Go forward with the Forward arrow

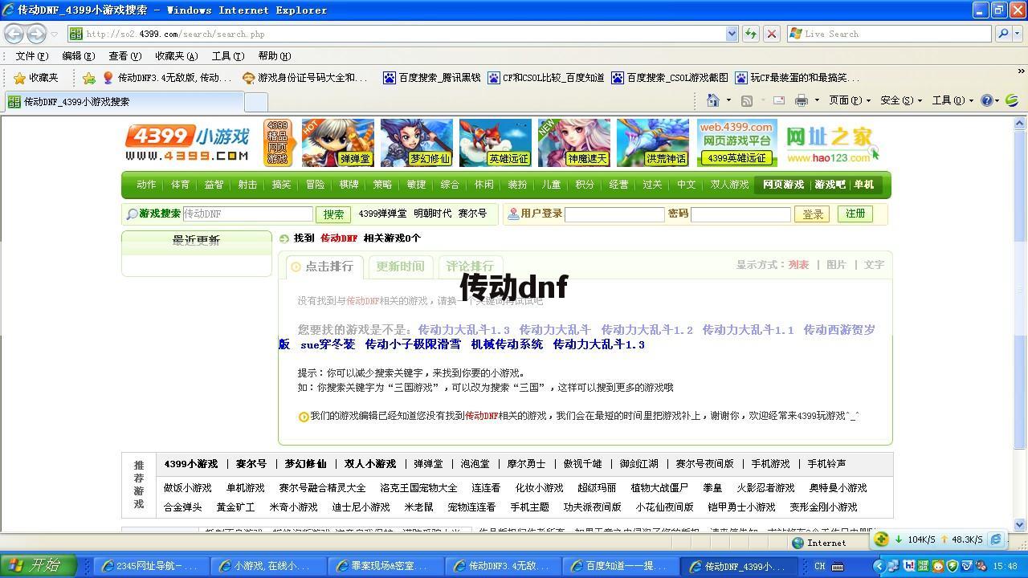point(36,34)
